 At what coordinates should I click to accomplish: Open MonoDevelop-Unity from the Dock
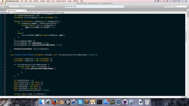[x=131, y=102]
